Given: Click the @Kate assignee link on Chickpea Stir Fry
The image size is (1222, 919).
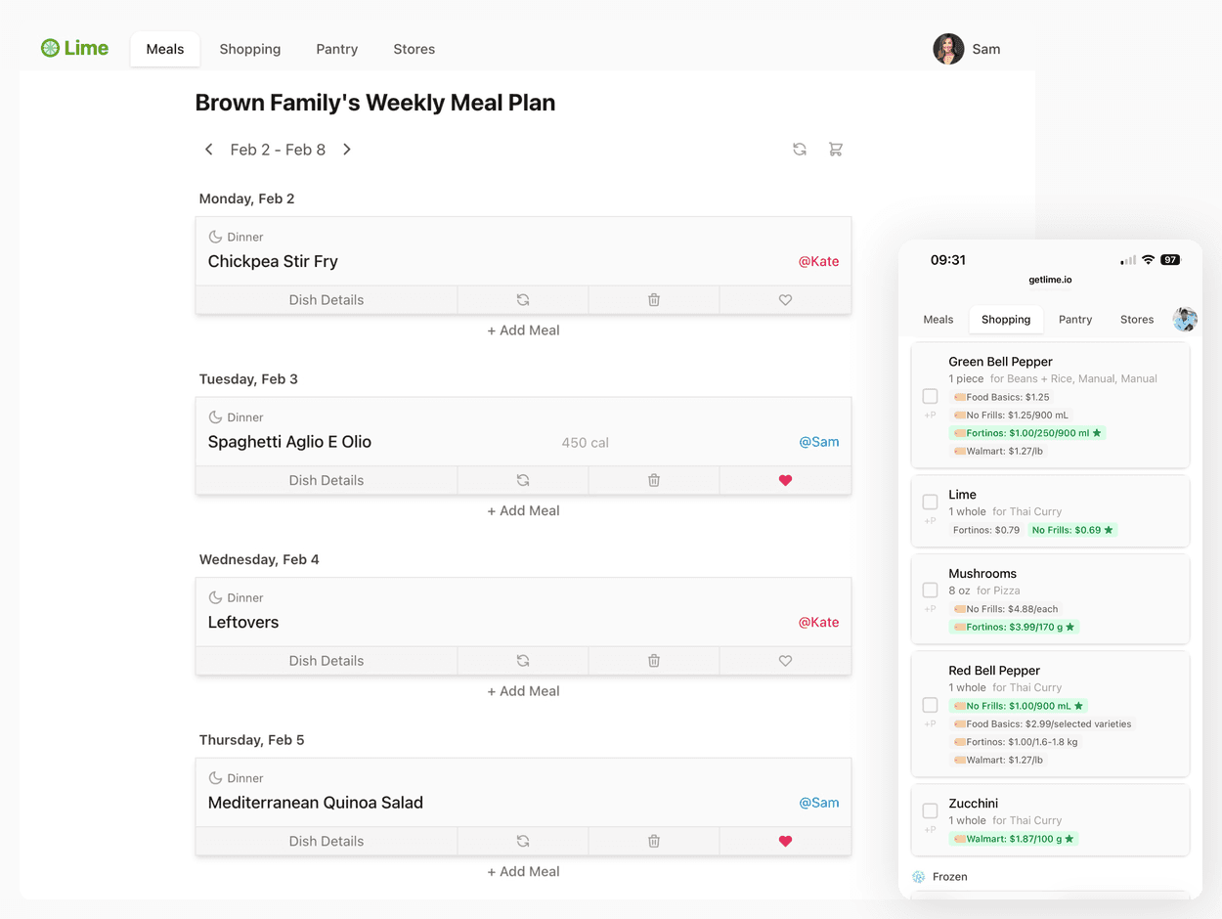Looking at the screenshot, I should (819, 261).
